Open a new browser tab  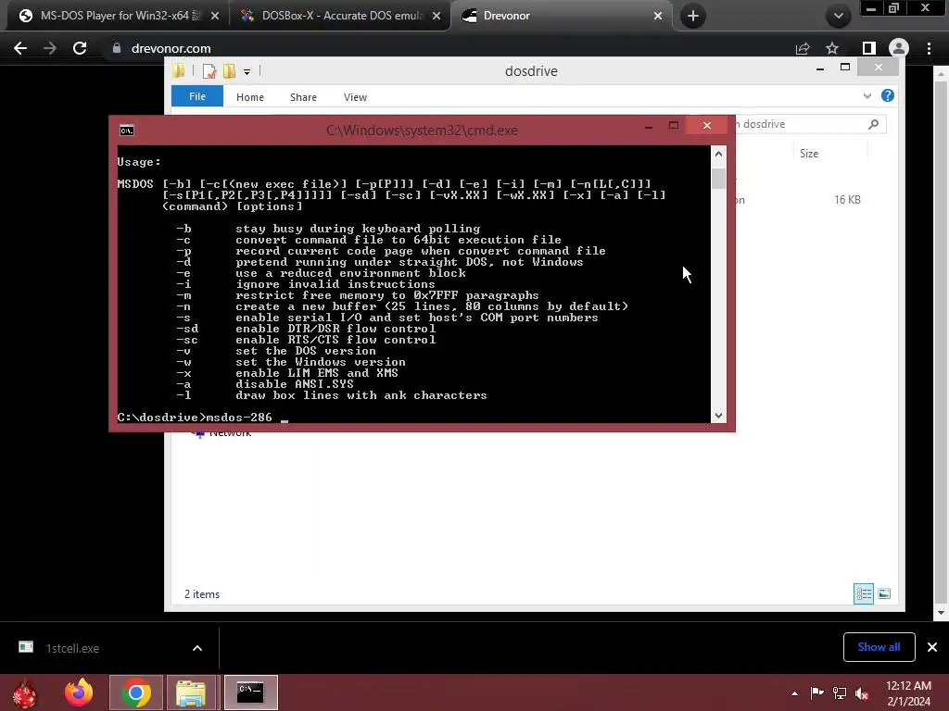693,17
